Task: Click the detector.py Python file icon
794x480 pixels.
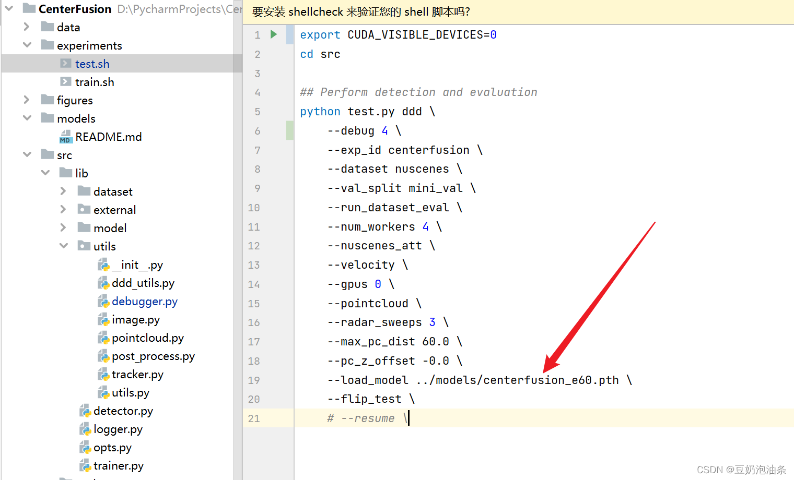Action: pyautogui.click(x=85, y=411)
